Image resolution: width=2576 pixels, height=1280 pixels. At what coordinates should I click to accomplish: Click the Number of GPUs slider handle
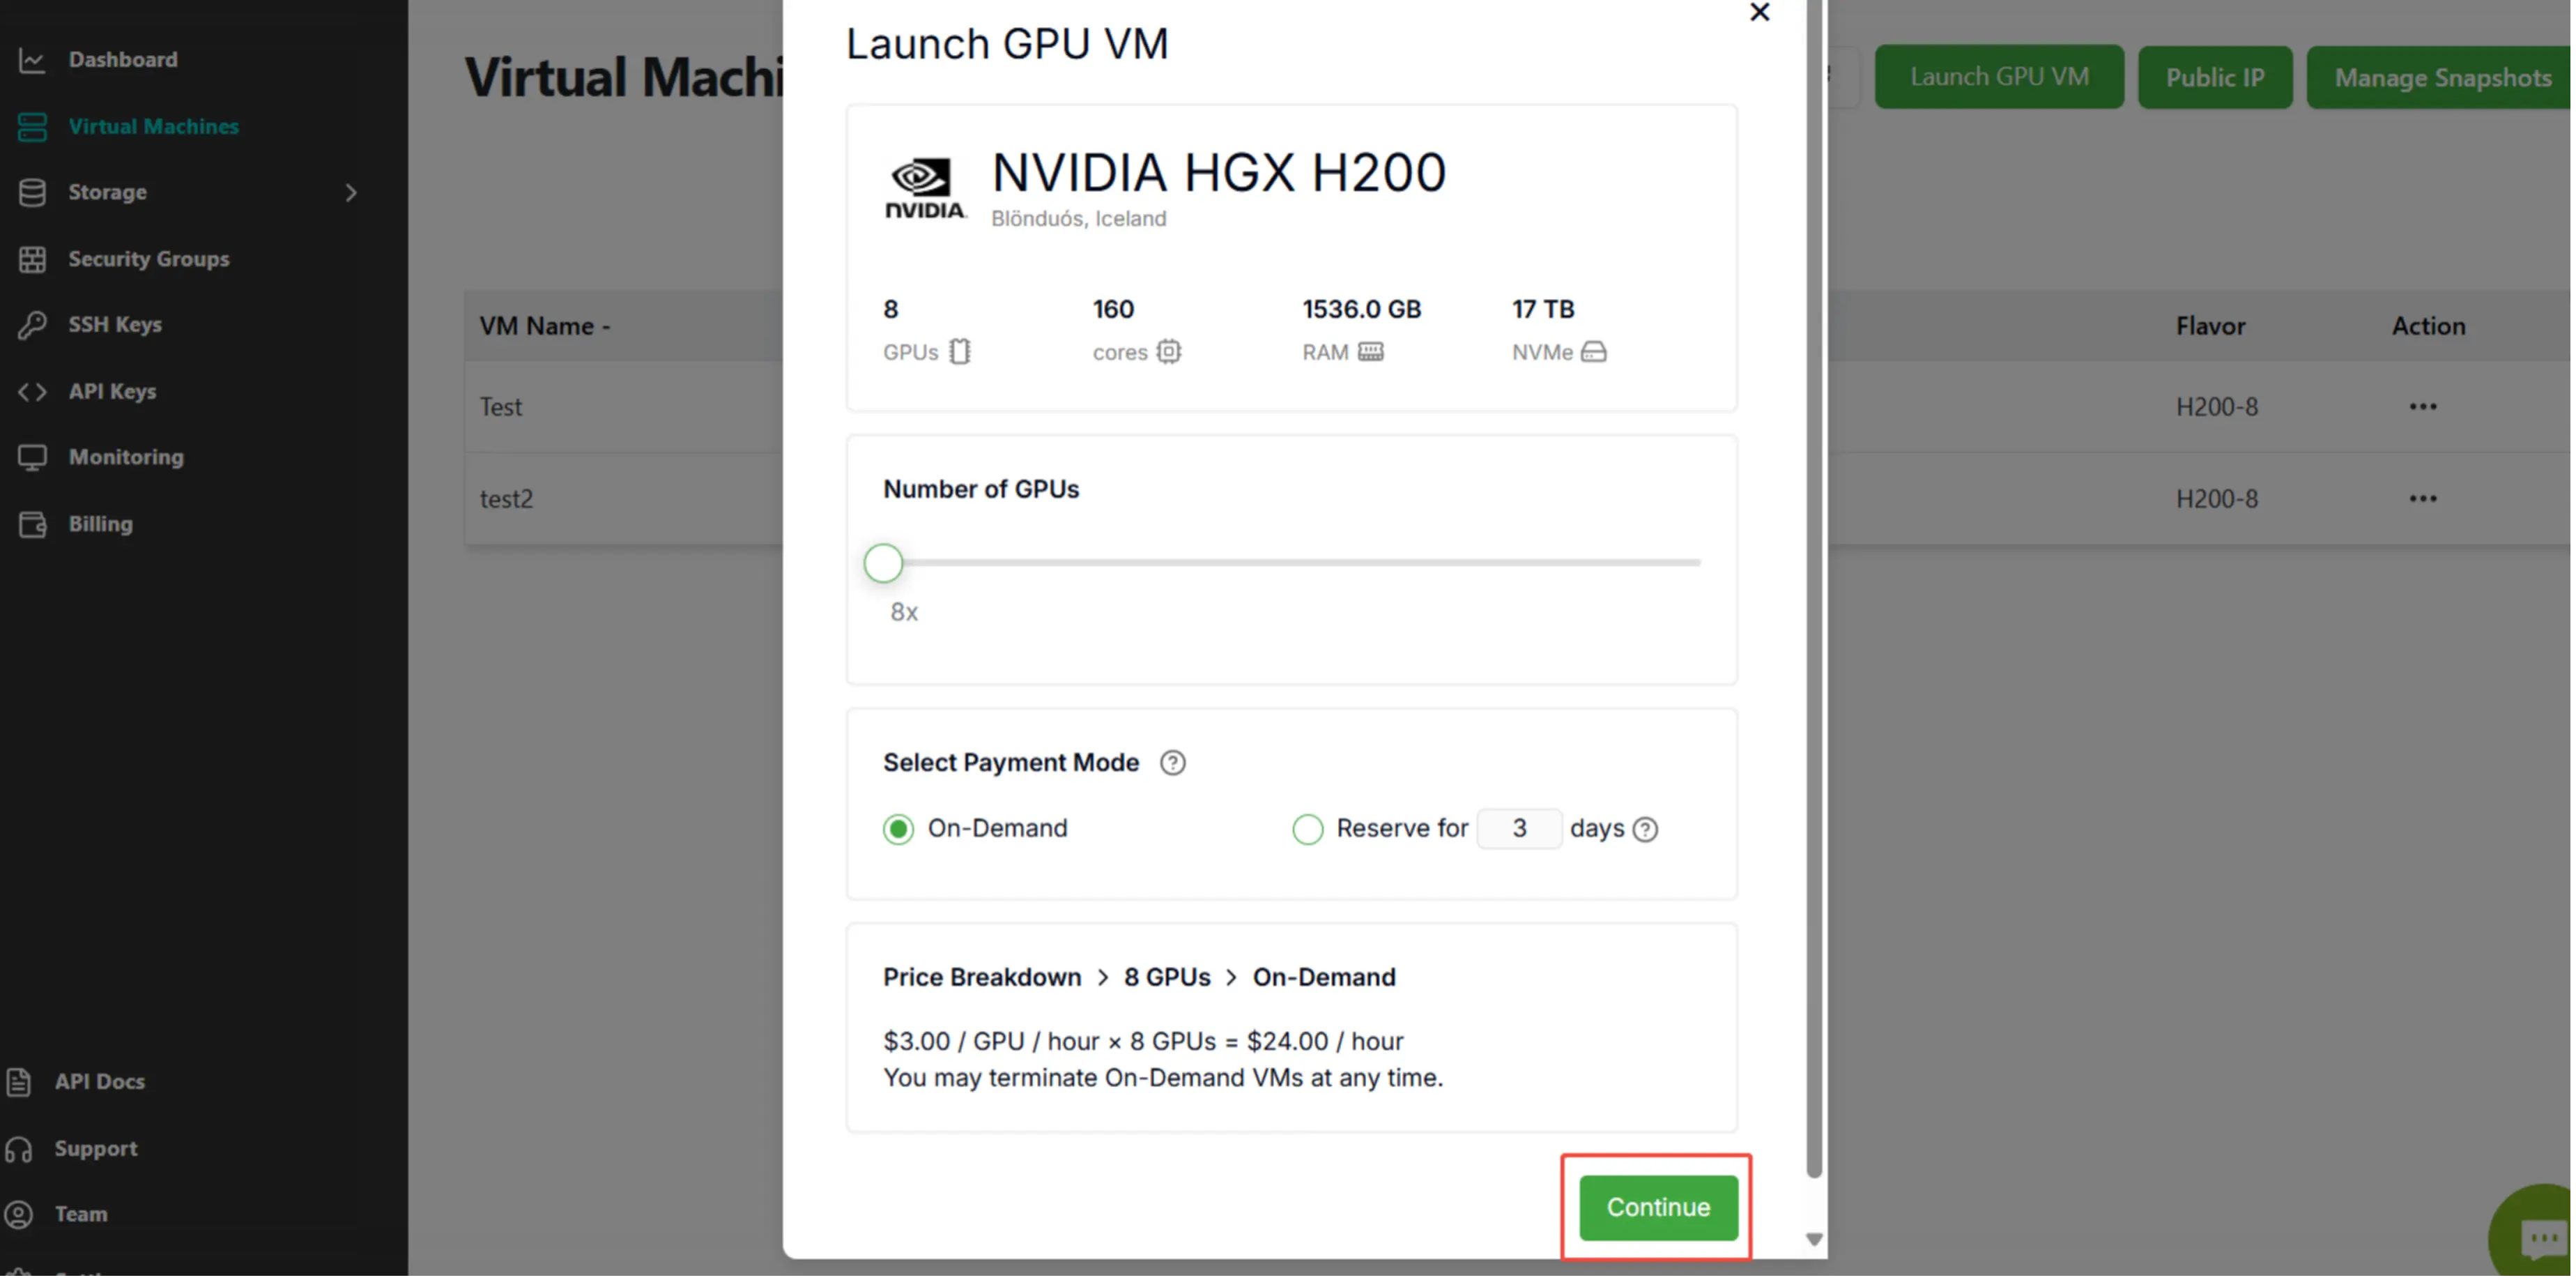click(x=883, y=563)
